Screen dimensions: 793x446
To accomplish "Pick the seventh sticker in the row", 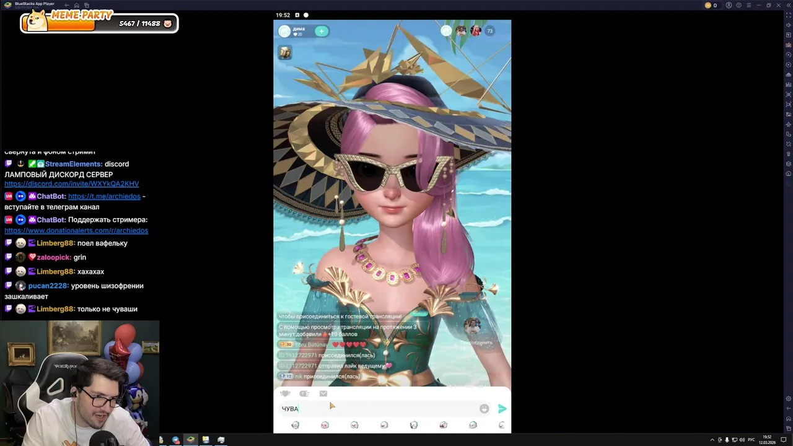I will point(473,425).
